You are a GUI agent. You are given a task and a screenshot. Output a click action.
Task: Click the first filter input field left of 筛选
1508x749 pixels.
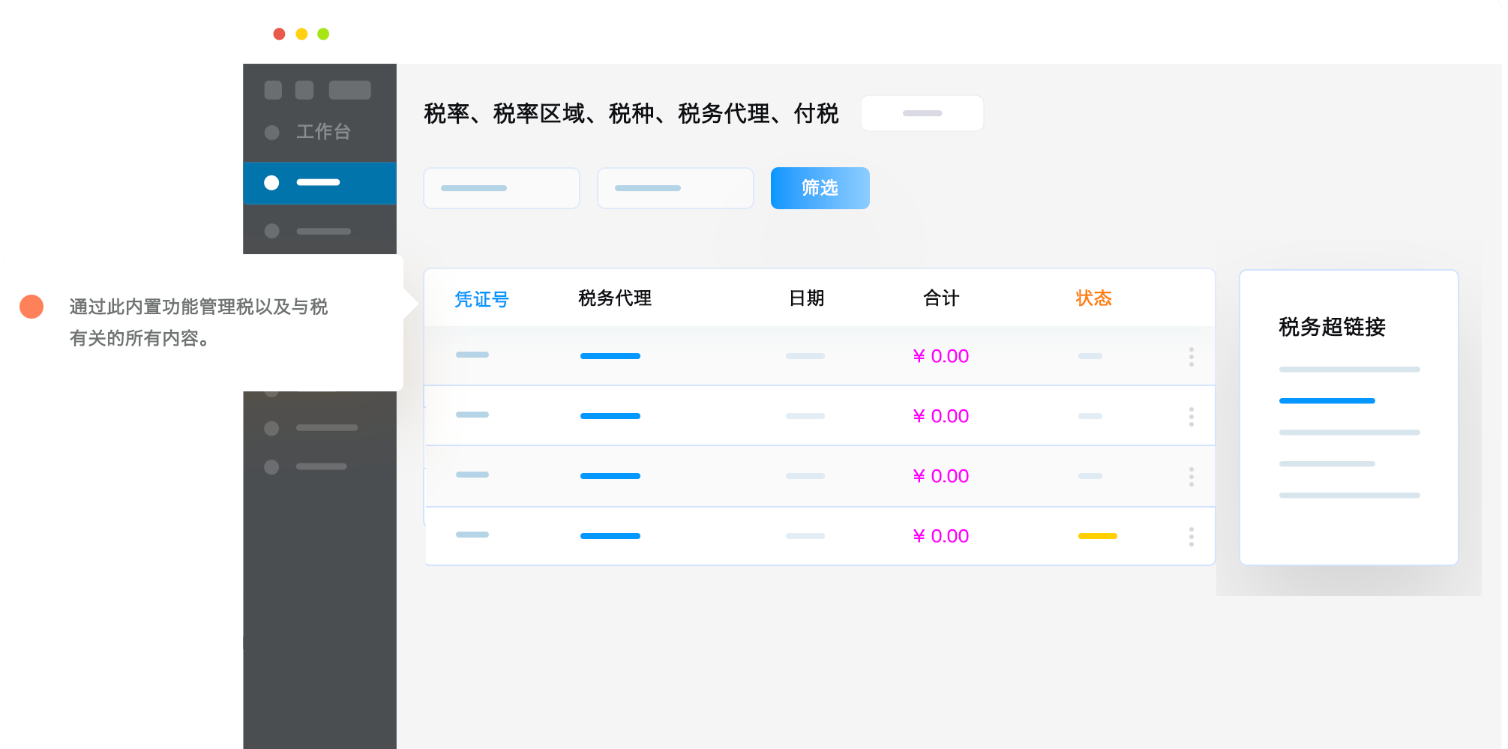(x=502, y=188)
